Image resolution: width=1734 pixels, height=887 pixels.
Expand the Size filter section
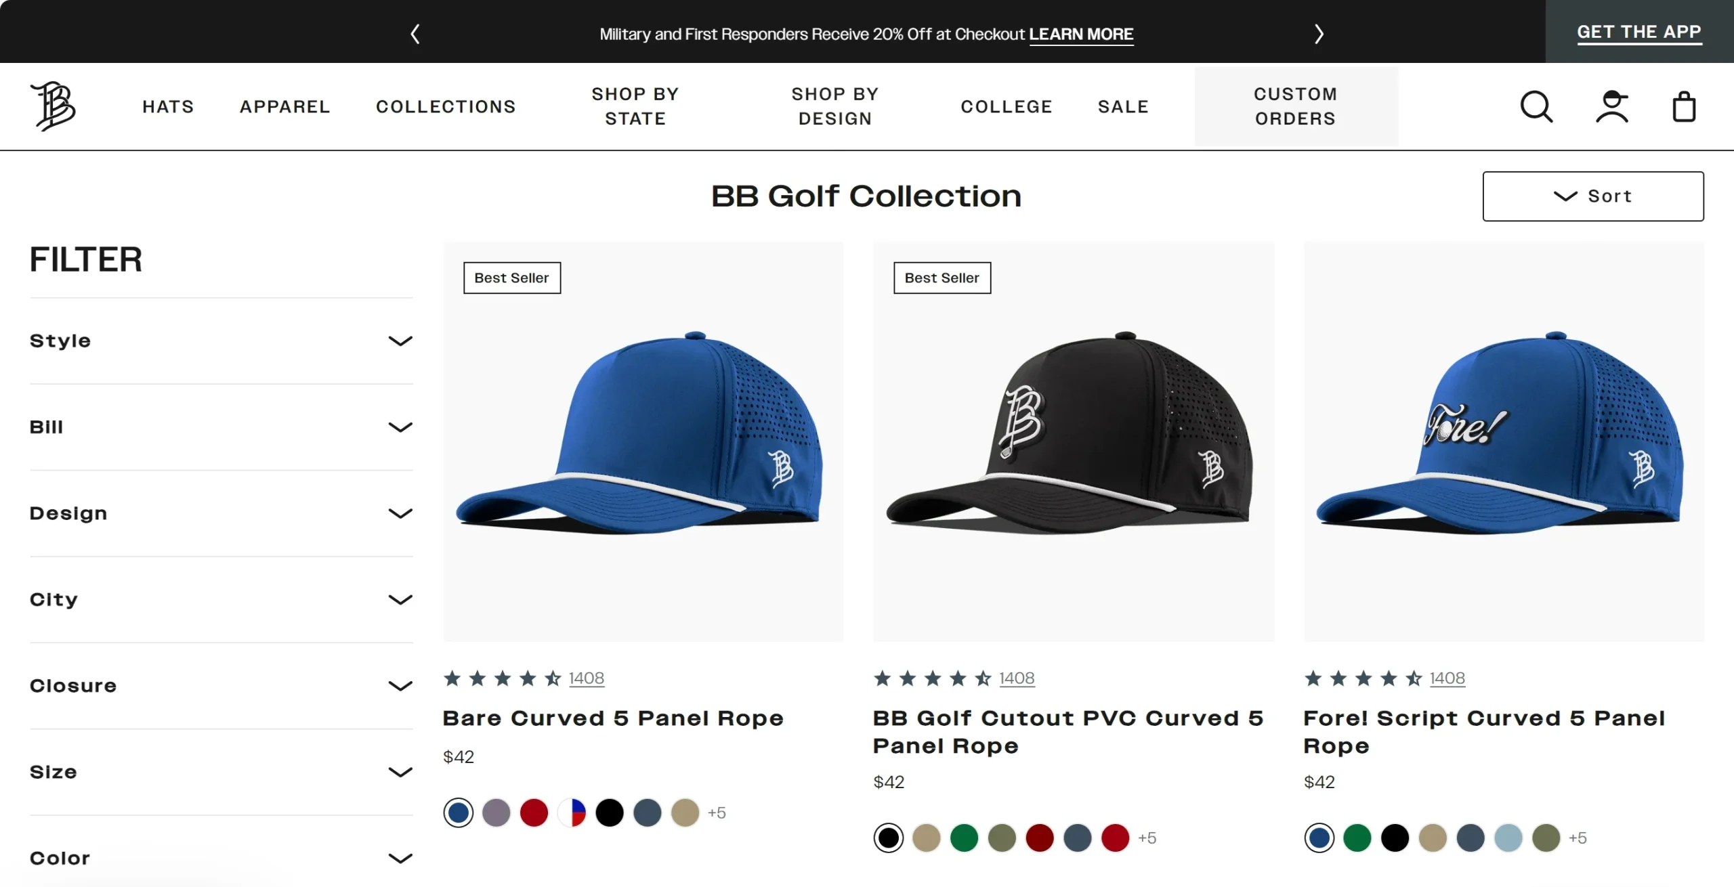click(221, 772)
